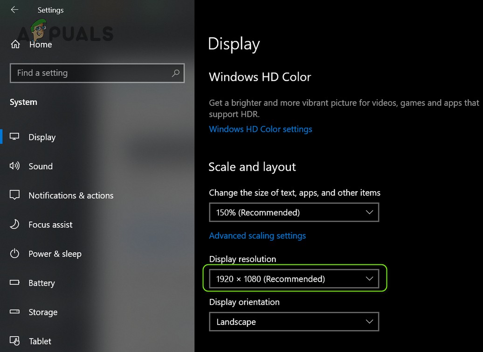Open Tablet settings
Image resolution: width=483 pixels, height=352 pixels.
click(x=40, y=341)
